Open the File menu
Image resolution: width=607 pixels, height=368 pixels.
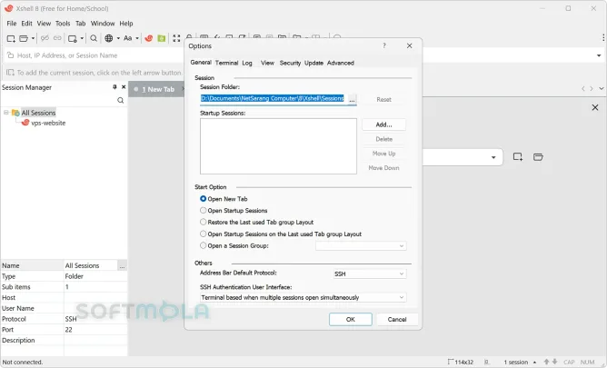click(12, 24)
